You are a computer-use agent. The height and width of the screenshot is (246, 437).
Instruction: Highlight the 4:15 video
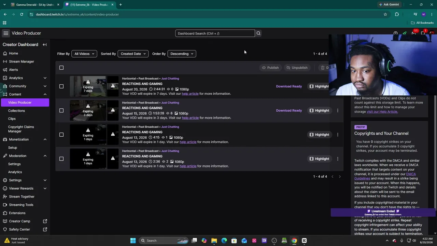tap(319, 135)
